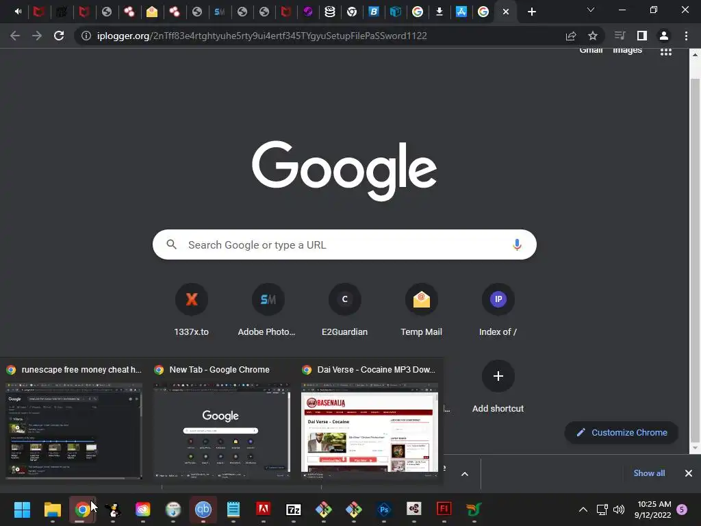This screenshot has width=701, height=526.
Task: Go back to the previous page
Action: coord(15,36)
